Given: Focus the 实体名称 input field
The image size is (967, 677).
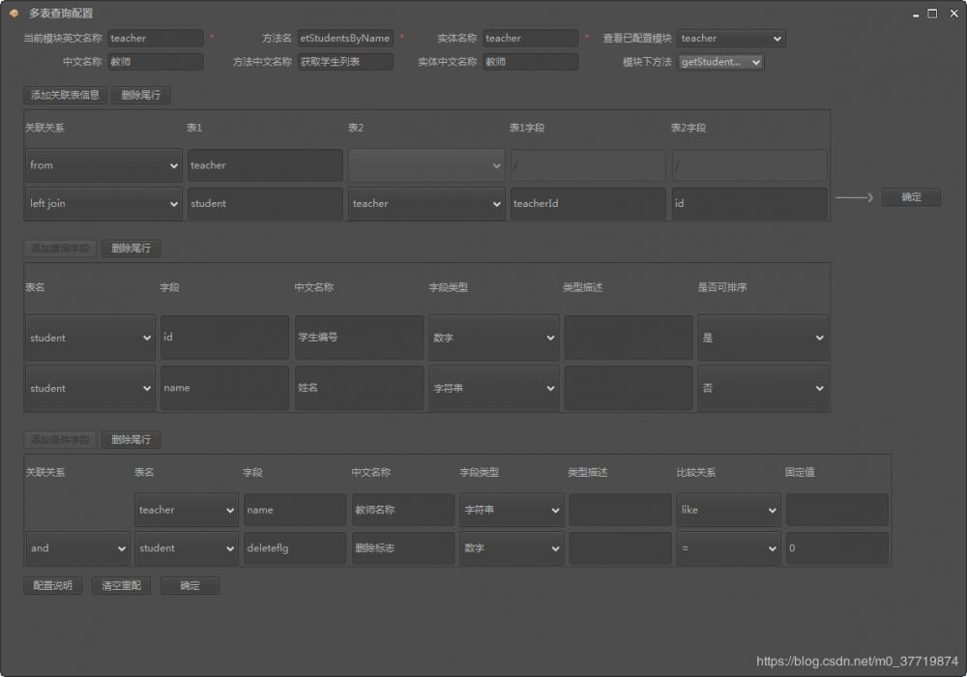Looking at the screenshot, I should [x=530, y=39].
